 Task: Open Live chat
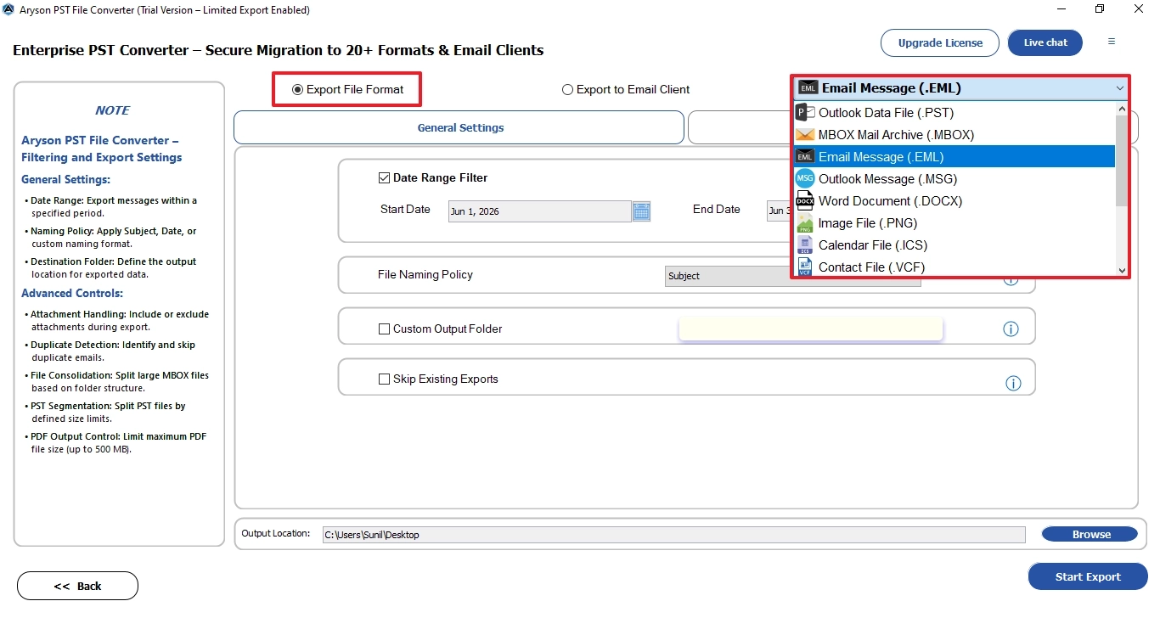tap(1045, 42)
